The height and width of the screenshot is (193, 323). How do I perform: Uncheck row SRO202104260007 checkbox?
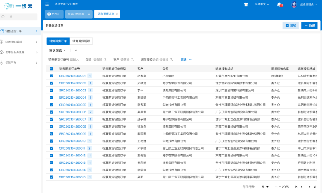pyautogui.click(x=51, y=119)
